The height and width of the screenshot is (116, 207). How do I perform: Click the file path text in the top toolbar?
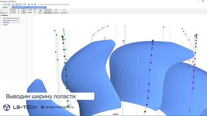click(x=54, y=5)
